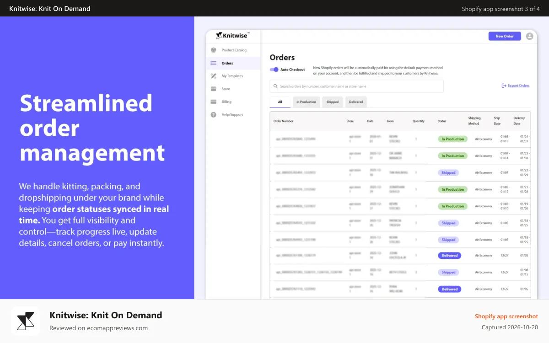Open My Templates via its sidebar icon
549x343 pixels.
[x=213, y=76]
